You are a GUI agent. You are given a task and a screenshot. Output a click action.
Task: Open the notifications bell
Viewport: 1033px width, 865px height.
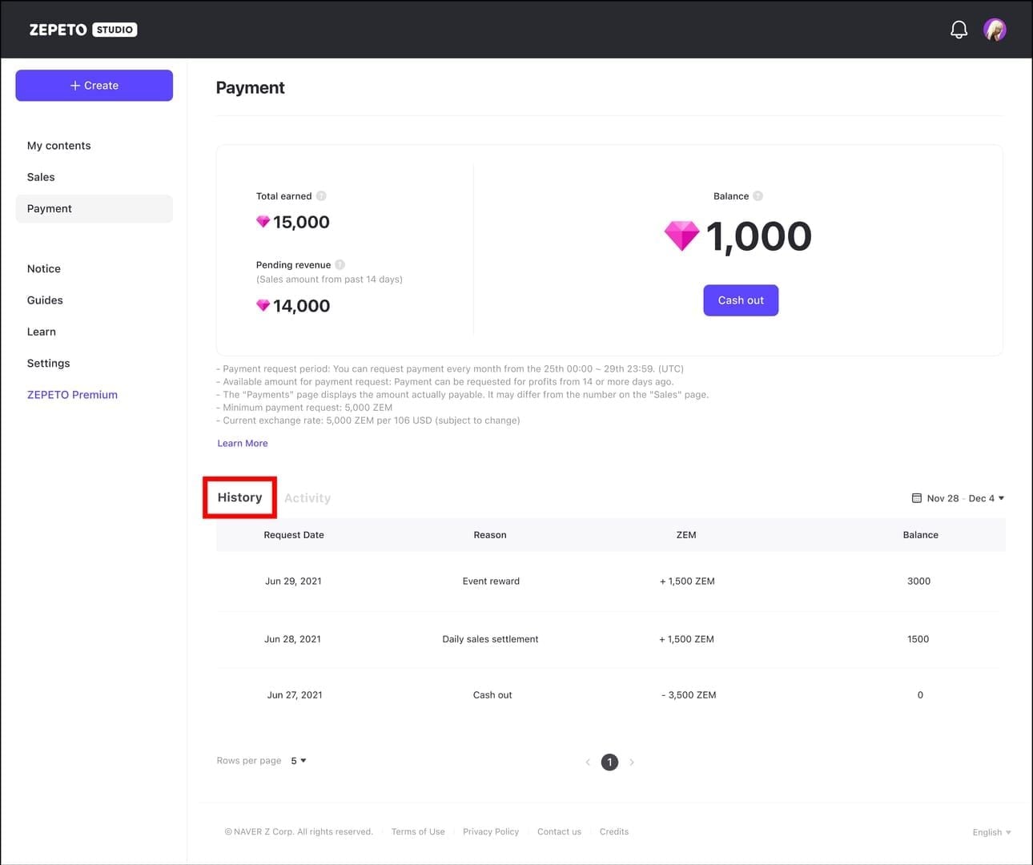click(959, 29)
